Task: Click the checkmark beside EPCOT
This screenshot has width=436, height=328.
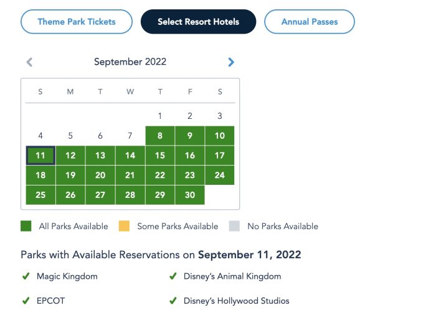Action: point(26,301)
